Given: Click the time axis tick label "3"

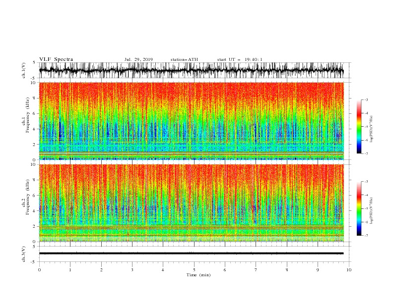Looking at the screenshot, I should [x=132, y=270].
